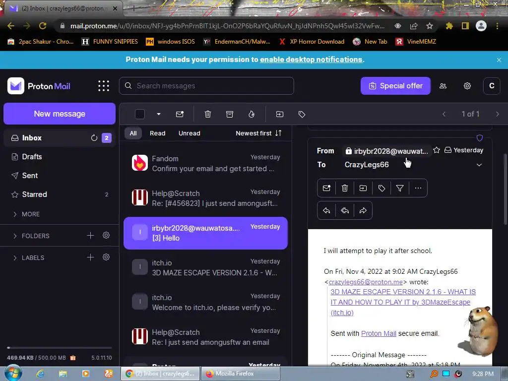
Task: Open the Drafts folder
Action: pos(32,156)
